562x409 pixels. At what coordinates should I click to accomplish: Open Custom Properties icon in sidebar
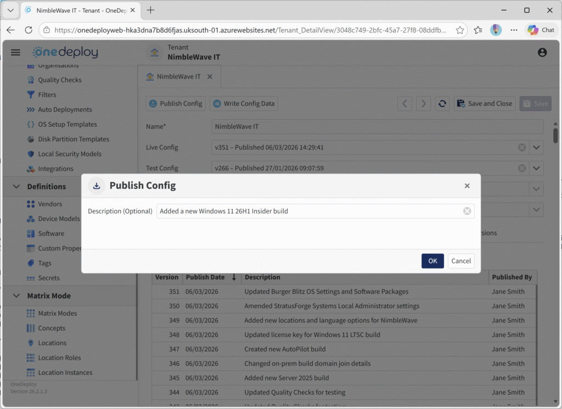(x=31, y=248)
